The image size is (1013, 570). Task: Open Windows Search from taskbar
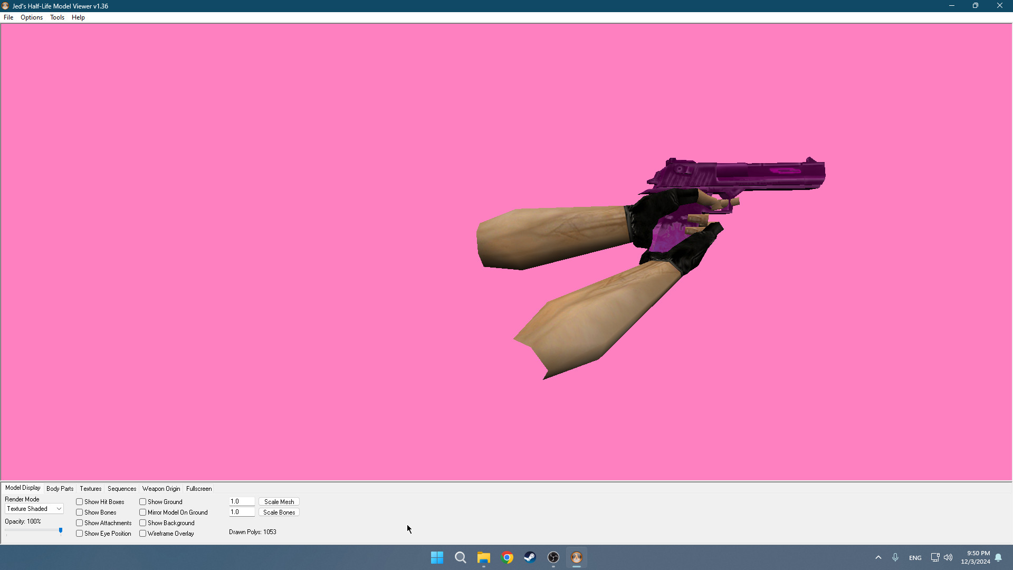click(x=460, y=557)
